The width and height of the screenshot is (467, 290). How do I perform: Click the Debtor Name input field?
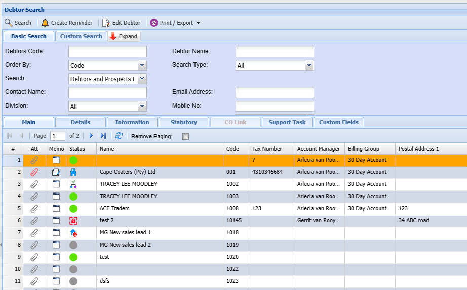tap(275, 52)
